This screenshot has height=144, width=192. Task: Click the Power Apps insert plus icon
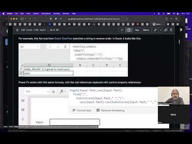pos(23,119)
